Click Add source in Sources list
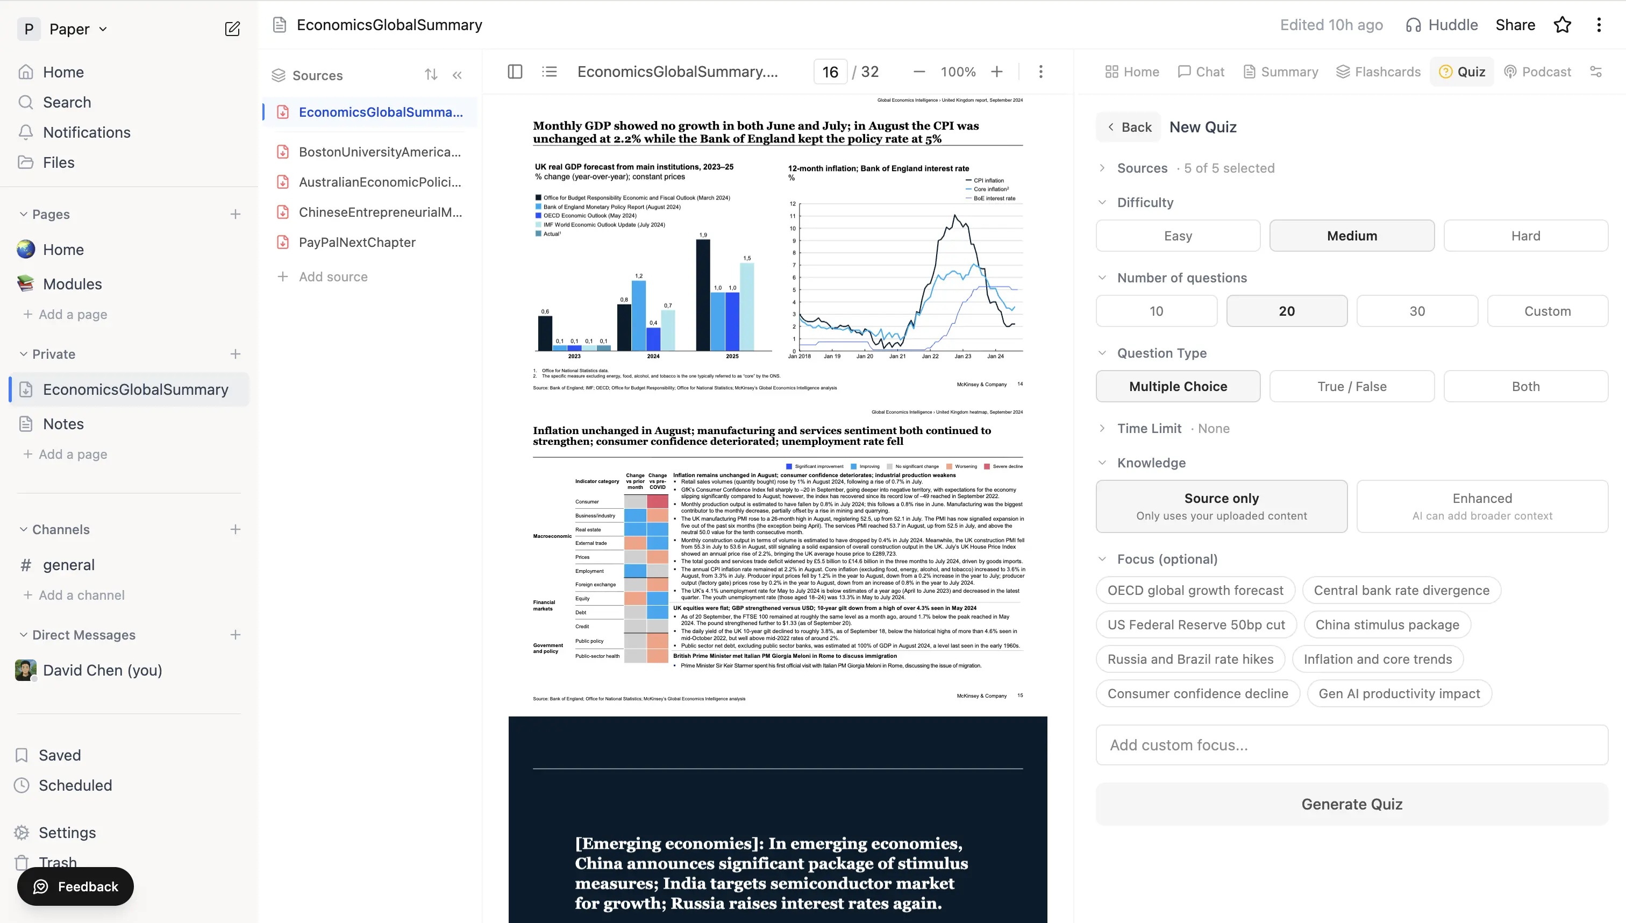The width and height of the screenshot is (1626, 923). (323, 276)
